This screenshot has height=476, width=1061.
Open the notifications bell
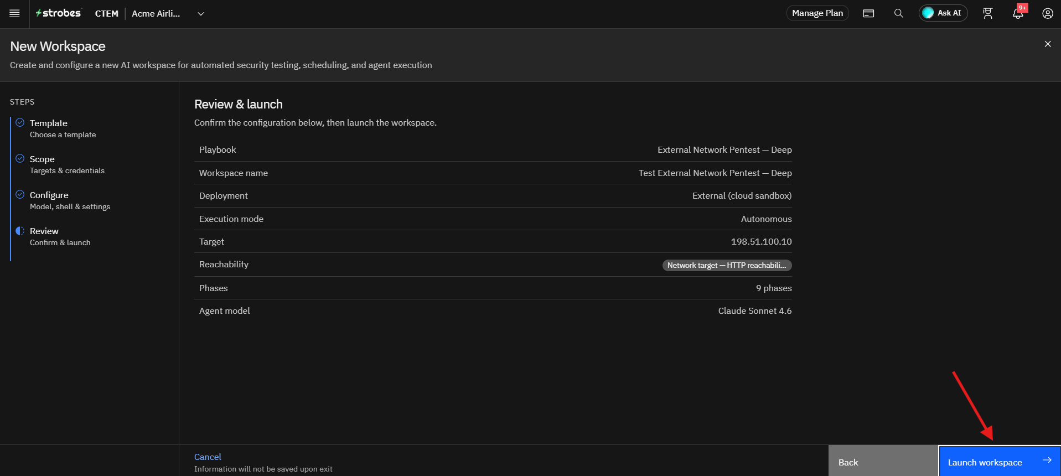click(1018, 13)
